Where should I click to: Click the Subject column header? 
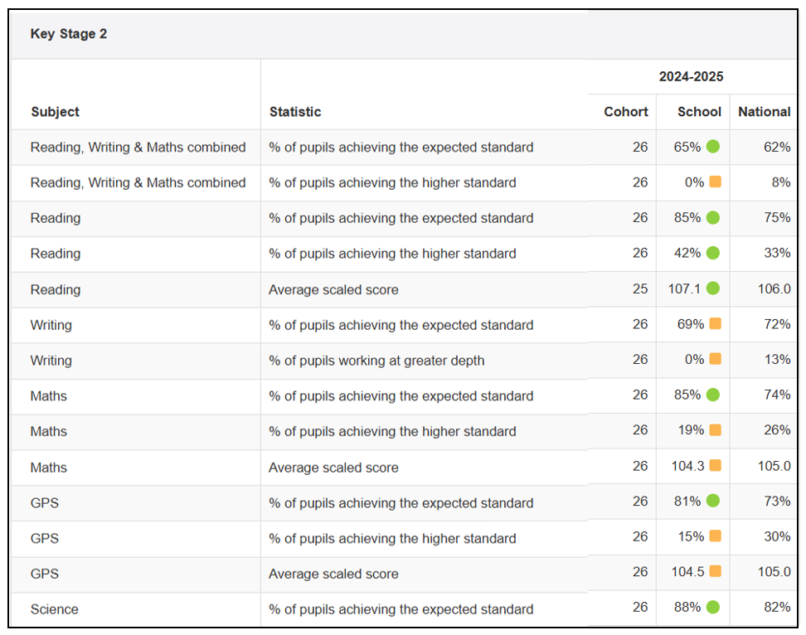pyautogui.click(x=56, y=112)
